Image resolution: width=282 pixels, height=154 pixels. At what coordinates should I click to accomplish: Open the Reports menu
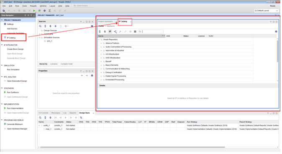33,6
